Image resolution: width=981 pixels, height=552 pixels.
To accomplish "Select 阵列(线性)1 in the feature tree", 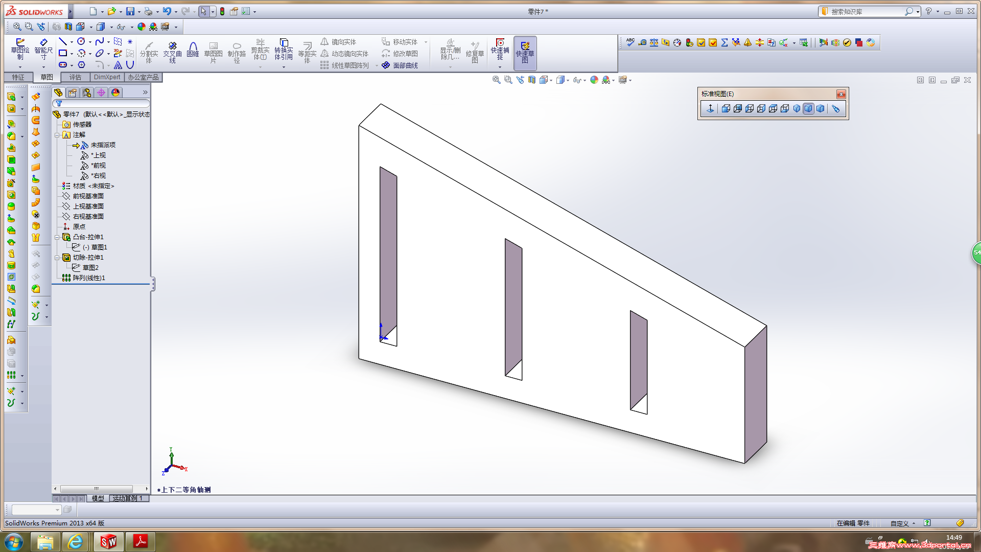I will tap(88, 278).
